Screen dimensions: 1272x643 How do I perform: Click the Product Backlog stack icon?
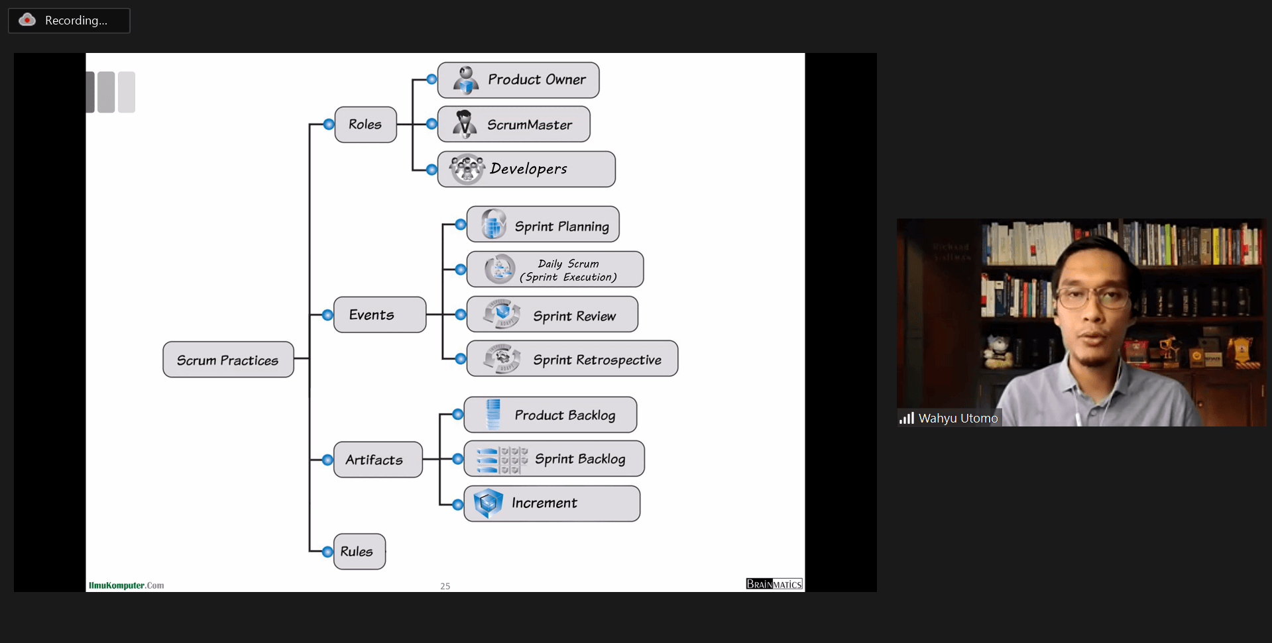coord(493,415)
